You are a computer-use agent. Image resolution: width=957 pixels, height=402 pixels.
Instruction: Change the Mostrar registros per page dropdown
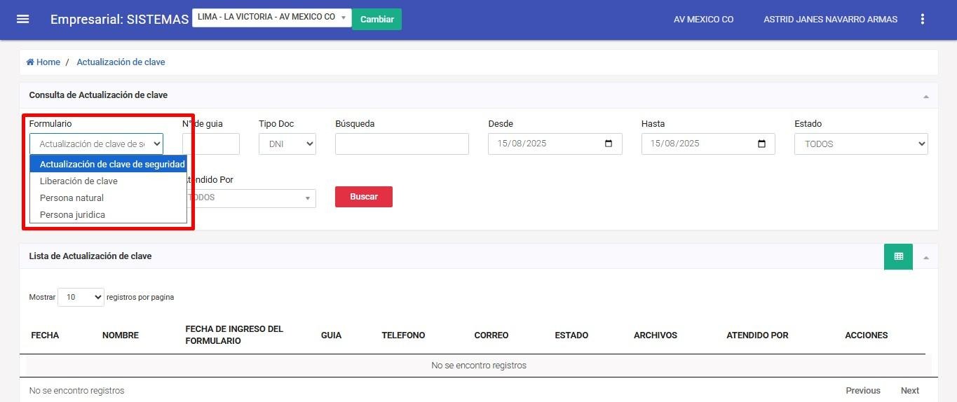coord(81,297)
